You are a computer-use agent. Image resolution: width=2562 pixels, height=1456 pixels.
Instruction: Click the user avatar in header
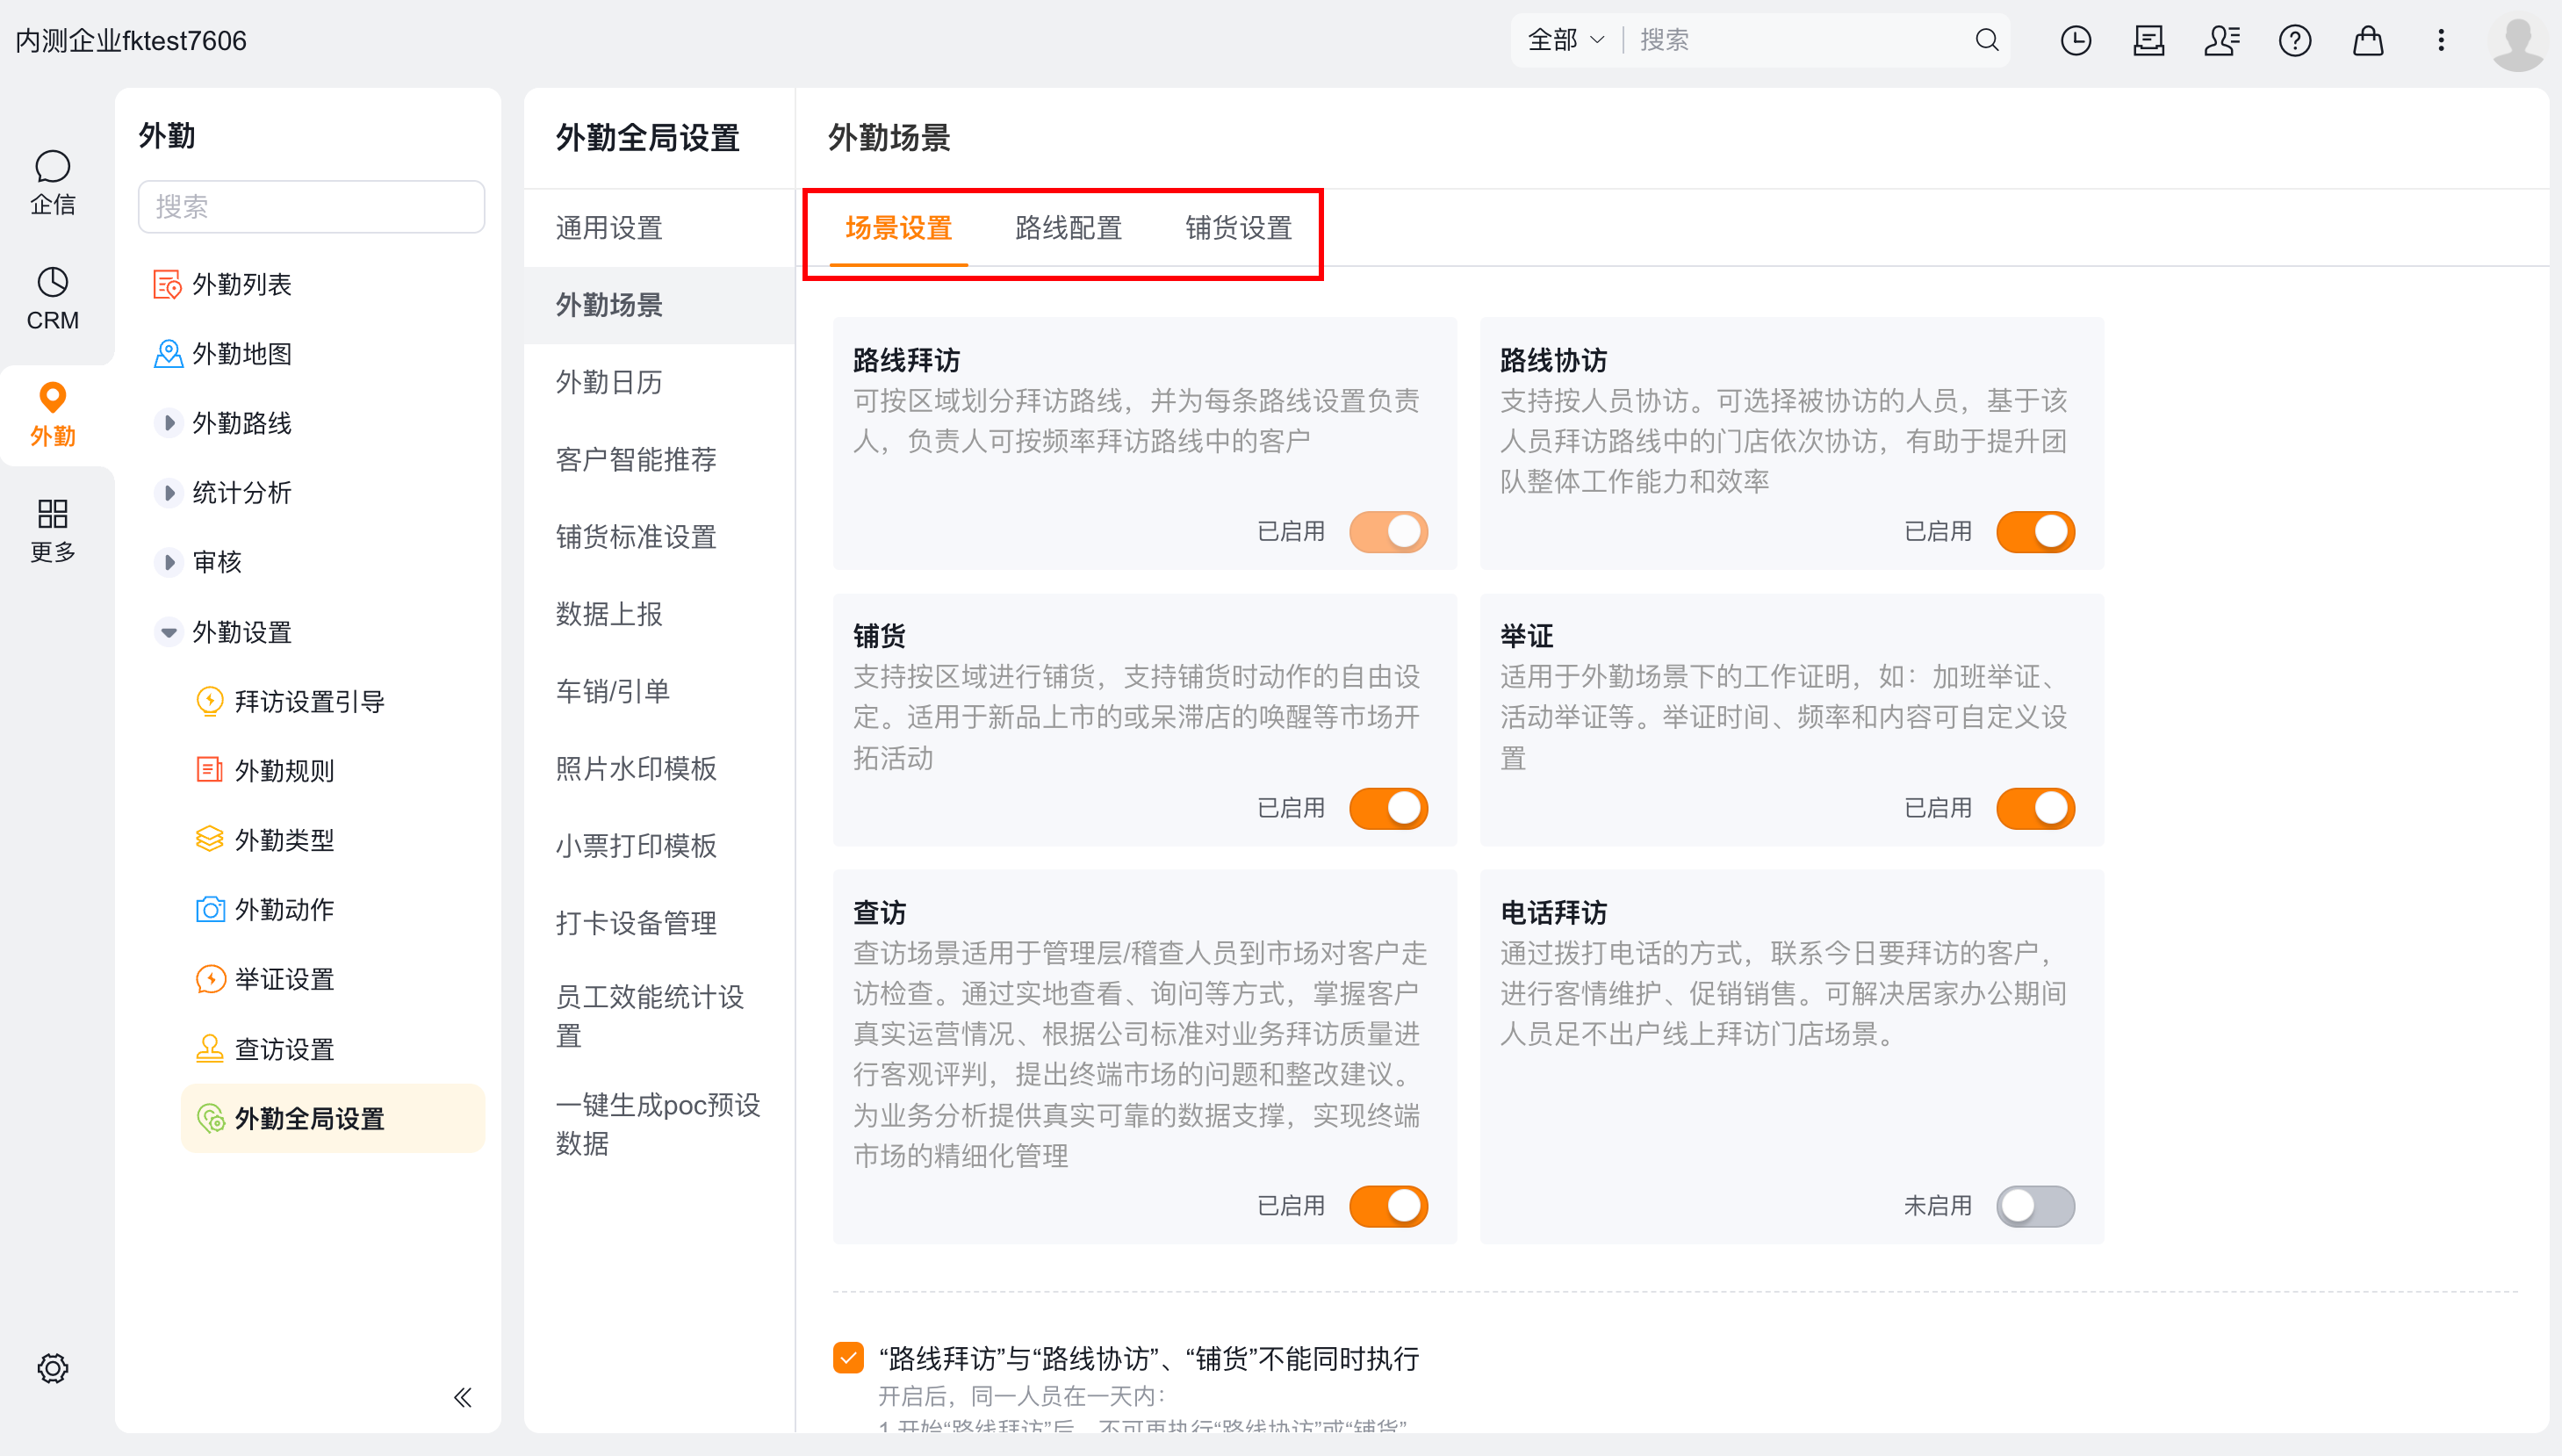(x=2517, y=42)
